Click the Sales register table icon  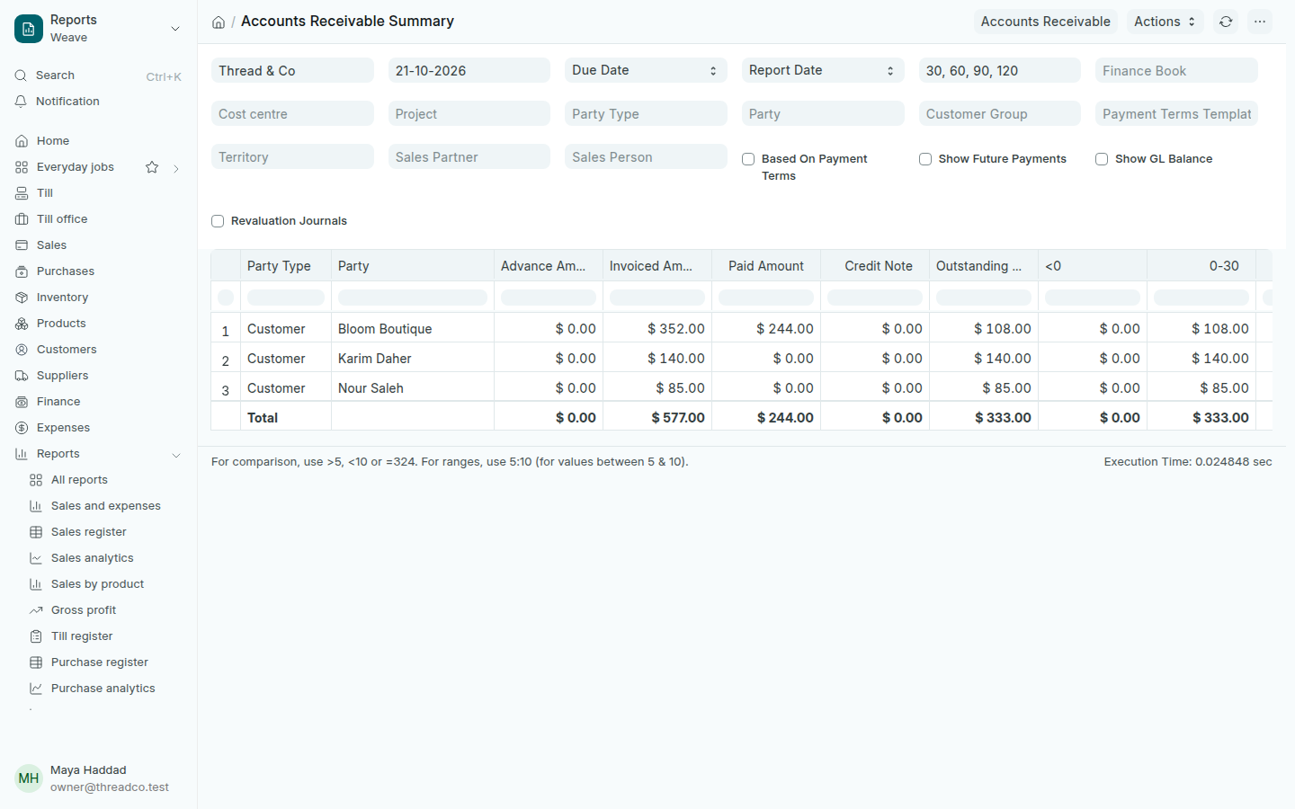tap(36, 532)
